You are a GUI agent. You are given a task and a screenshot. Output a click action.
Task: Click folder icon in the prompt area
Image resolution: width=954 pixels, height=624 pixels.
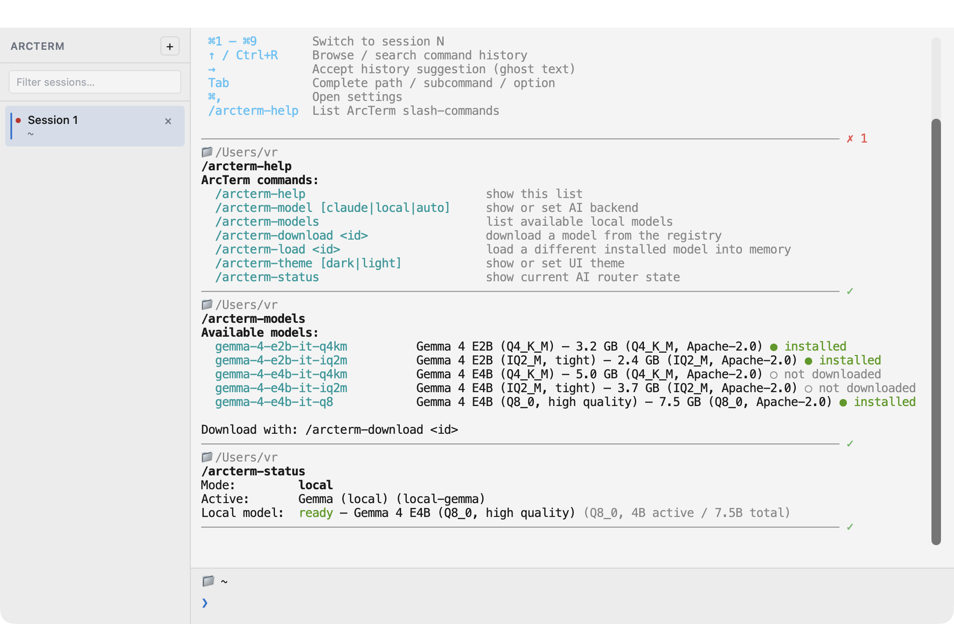point(208,581)
